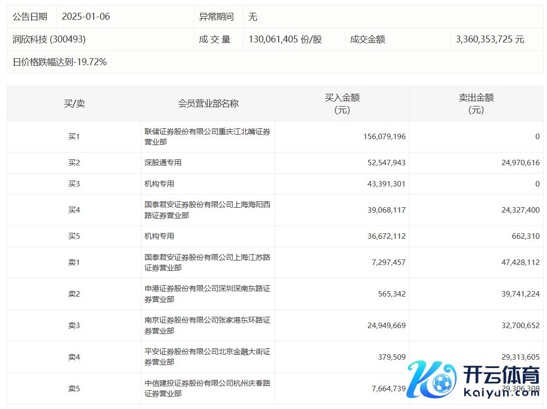The image size is (547, 409).
Task: Click the 买1 row label
Action: tap(74, 137)
